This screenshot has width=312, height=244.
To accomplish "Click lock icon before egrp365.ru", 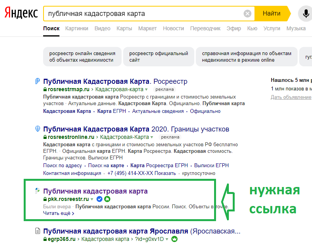I will (45, 239).
